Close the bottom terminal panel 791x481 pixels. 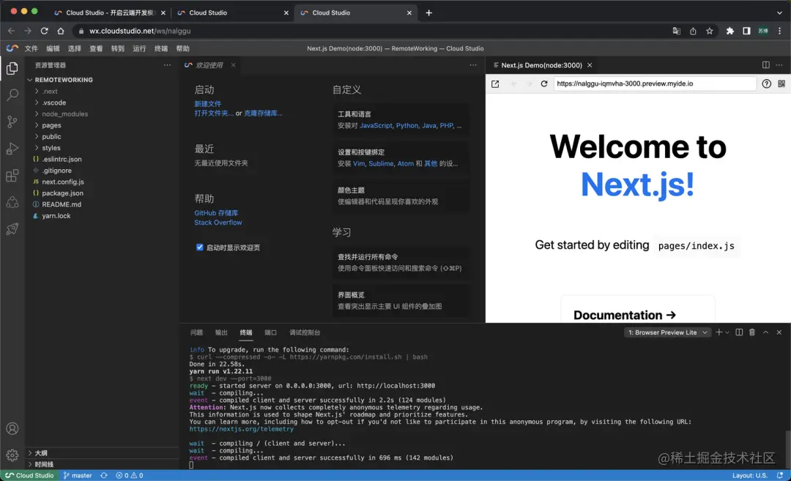click(x=779, y=332)
